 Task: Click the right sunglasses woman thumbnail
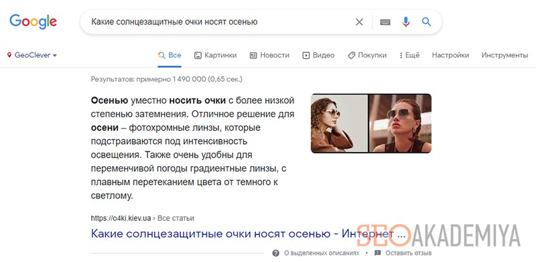(400, 123)
